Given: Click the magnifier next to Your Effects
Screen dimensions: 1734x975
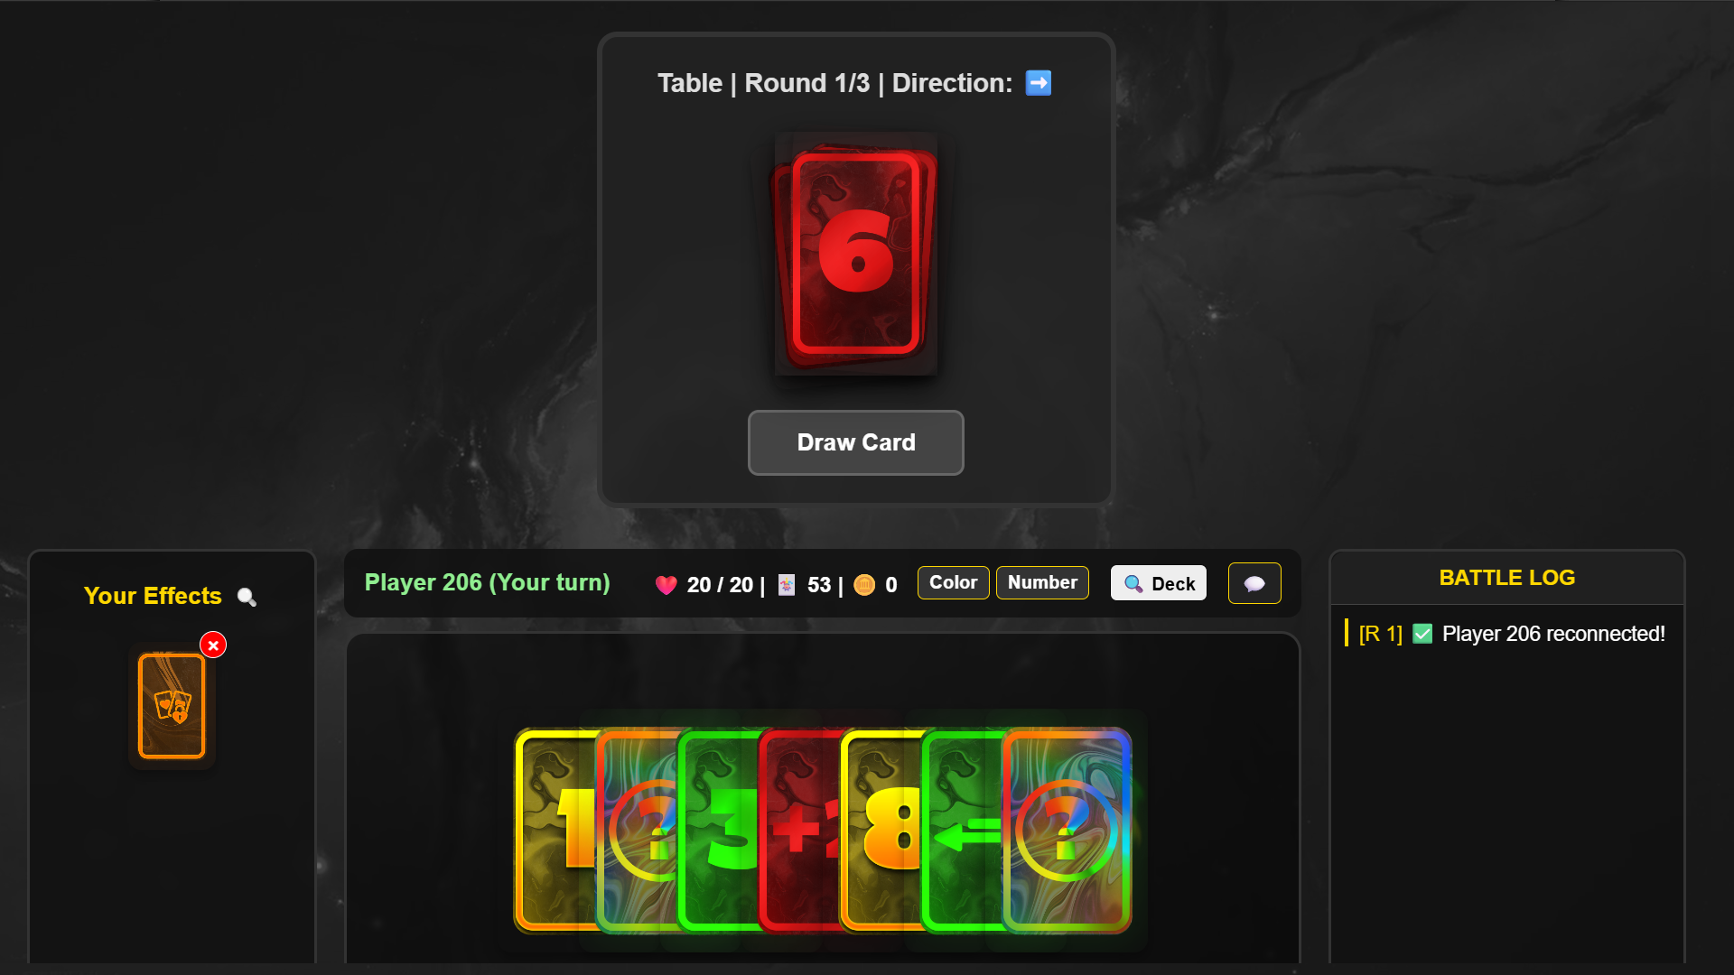Looking at the screenshot, I should point(247,597).
